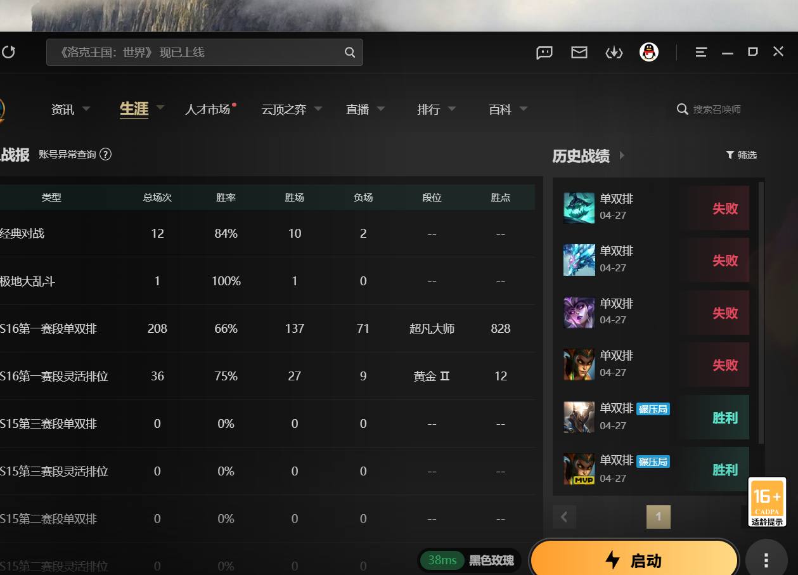Click the S16第一赛段灵活排位 row label
This screenshot has height=575, width=798.
[x=54, y=376]
